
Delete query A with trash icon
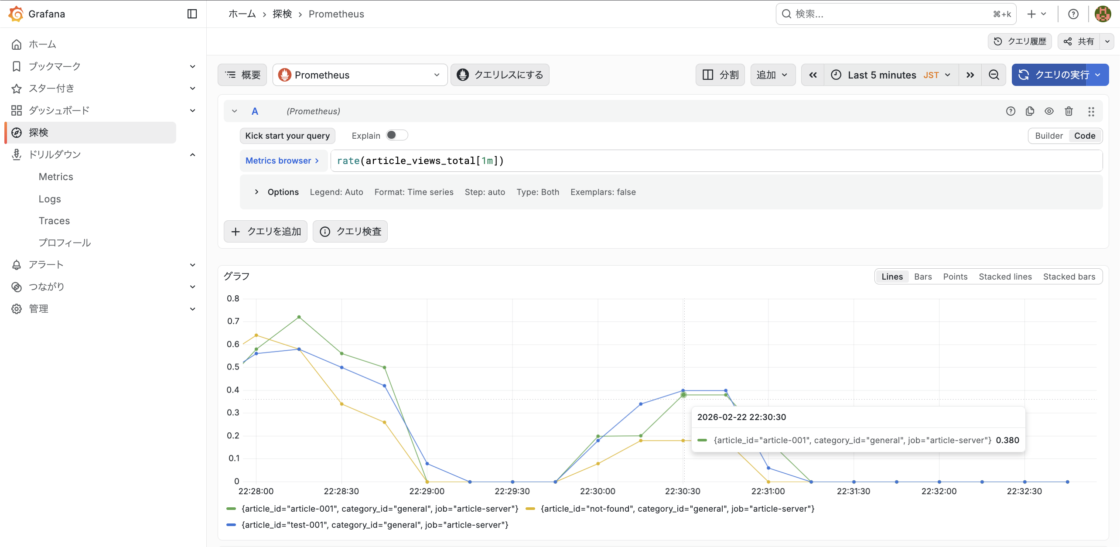pyautogui.click(x=1069, y=111)
